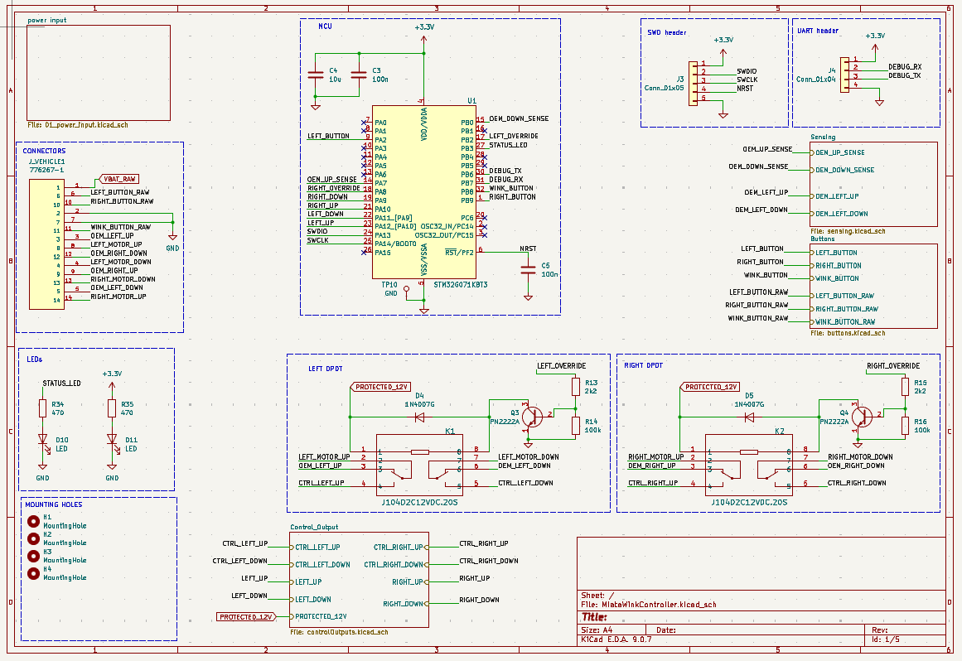The image size is (962, 661).
Task: Open the Buttons hierarchical sheet block
Action: (x=873, y=287)
